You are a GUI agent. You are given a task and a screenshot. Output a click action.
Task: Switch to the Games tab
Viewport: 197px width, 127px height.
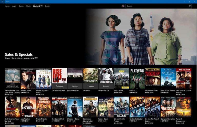pos(21,6)
